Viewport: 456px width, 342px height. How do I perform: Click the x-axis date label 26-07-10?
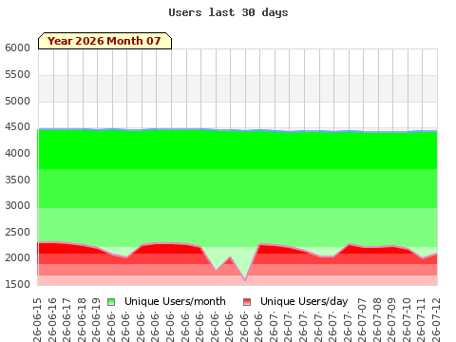pyautogui.click(x=406, y=320)
